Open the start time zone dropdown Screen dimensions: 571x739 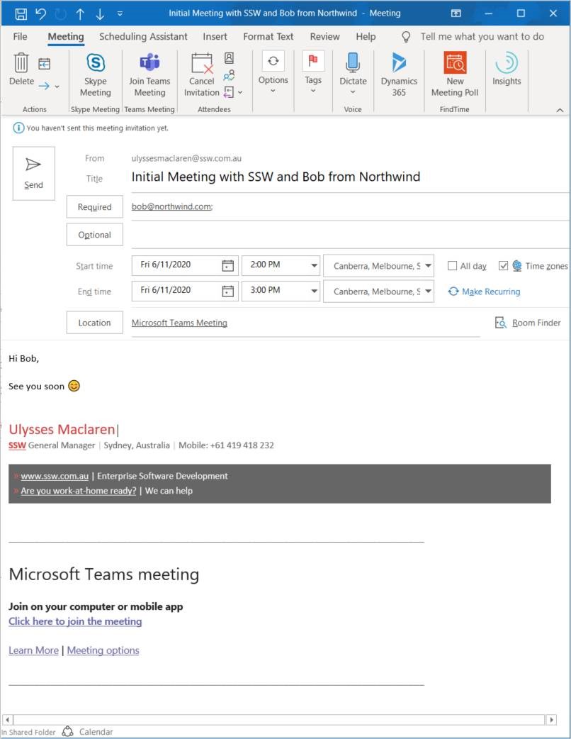[428, 266]
